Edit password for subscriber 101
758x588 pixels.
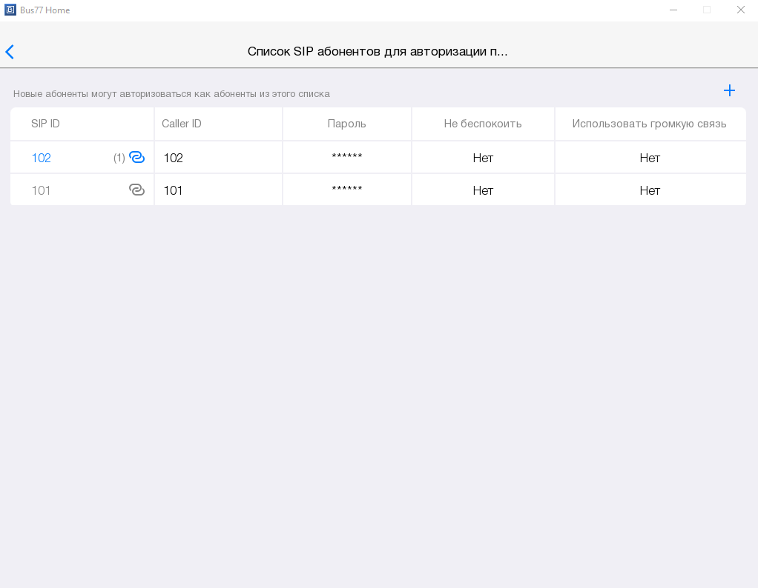point(347,190)
